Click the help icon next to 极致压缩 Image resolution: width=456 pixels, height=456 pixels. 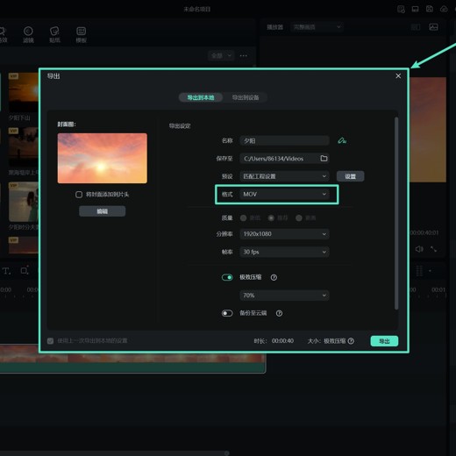point(274,277)
